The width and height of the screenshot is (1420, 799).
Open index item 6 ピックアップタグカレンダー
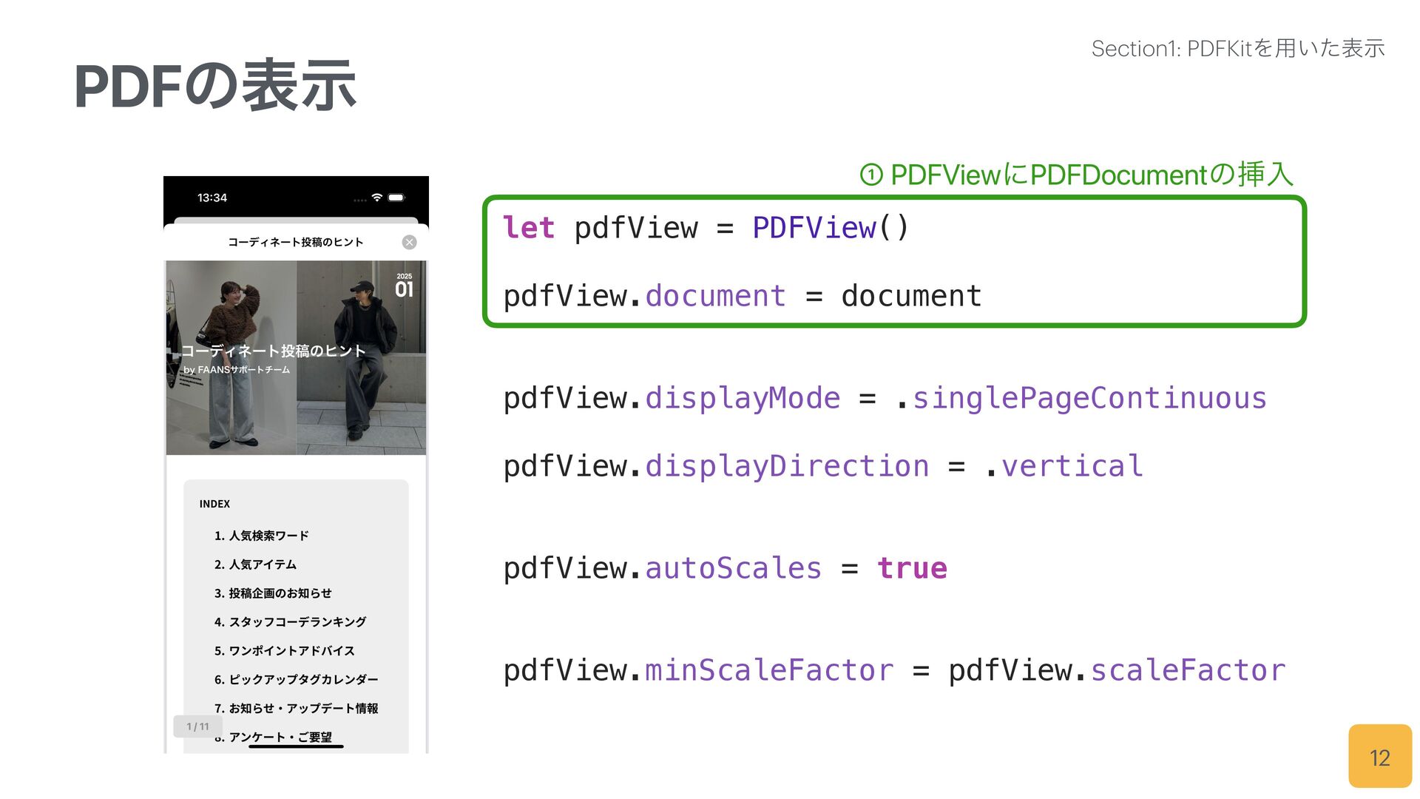pos(296,680)
